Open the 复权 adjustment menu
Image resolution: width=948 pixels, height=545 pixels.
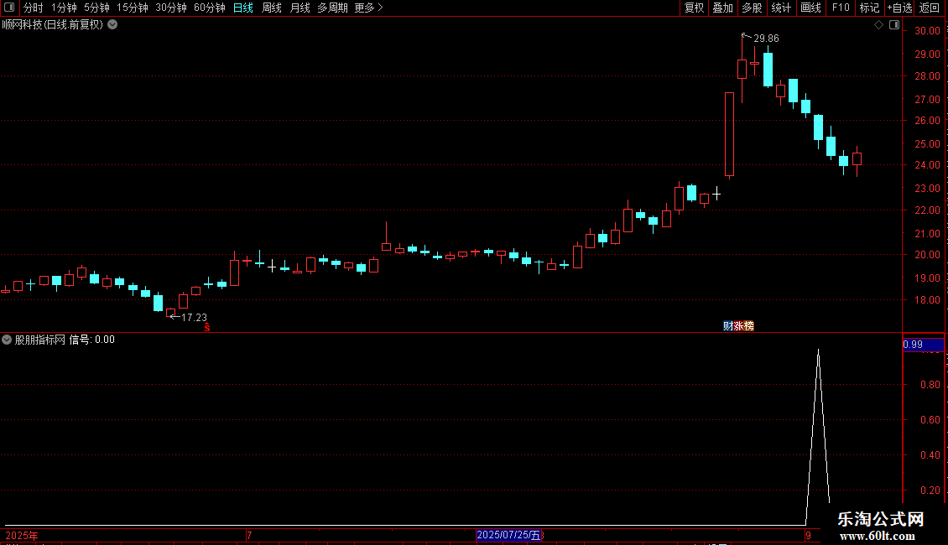point(694,8)
